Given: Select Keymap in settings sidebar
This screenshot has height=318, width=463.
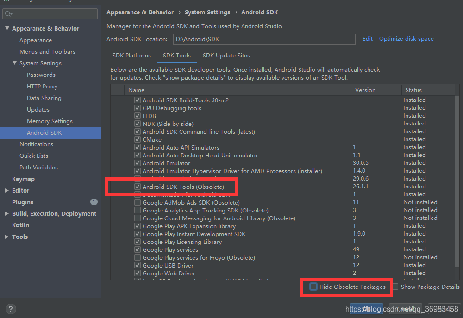Looking at the screenshot, I should 23,179.
